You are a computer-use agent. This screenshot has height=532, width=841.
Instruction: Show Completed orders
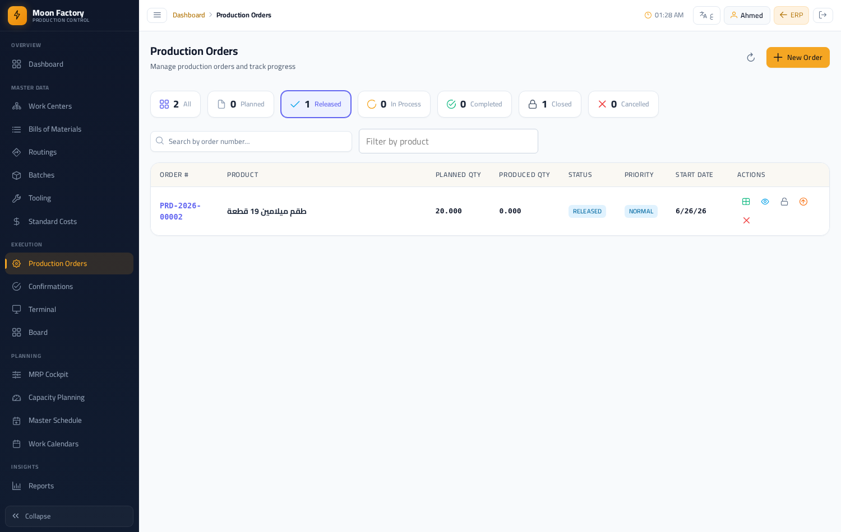(x=474, y=104)
